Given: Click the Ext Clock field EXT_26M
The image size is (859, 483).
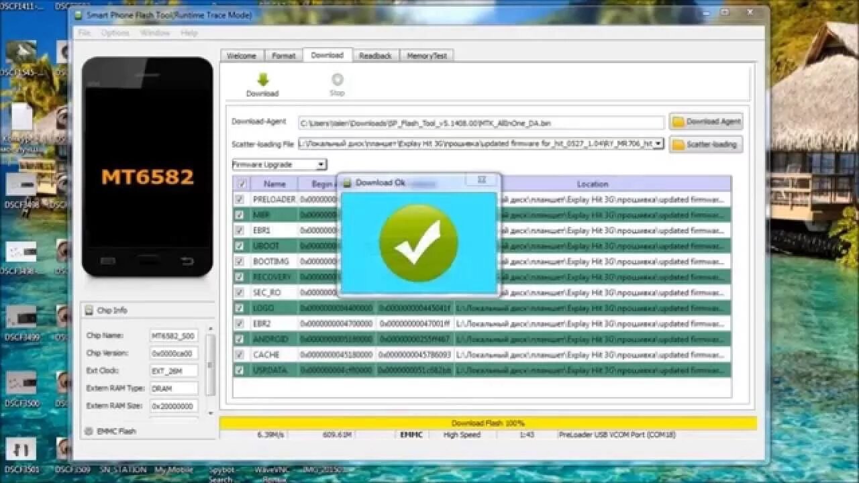Looking at the screenshot, I should click(174, 370).
